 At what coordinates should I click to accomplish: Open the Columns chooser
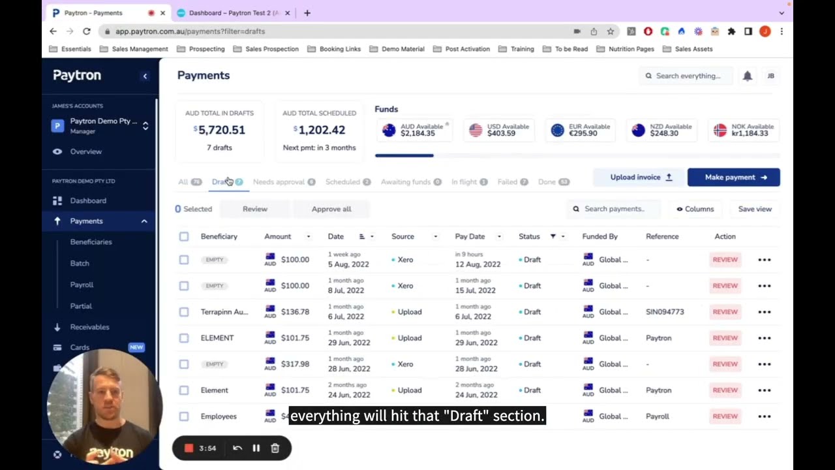pyautogui.click(x=695, y=209)
